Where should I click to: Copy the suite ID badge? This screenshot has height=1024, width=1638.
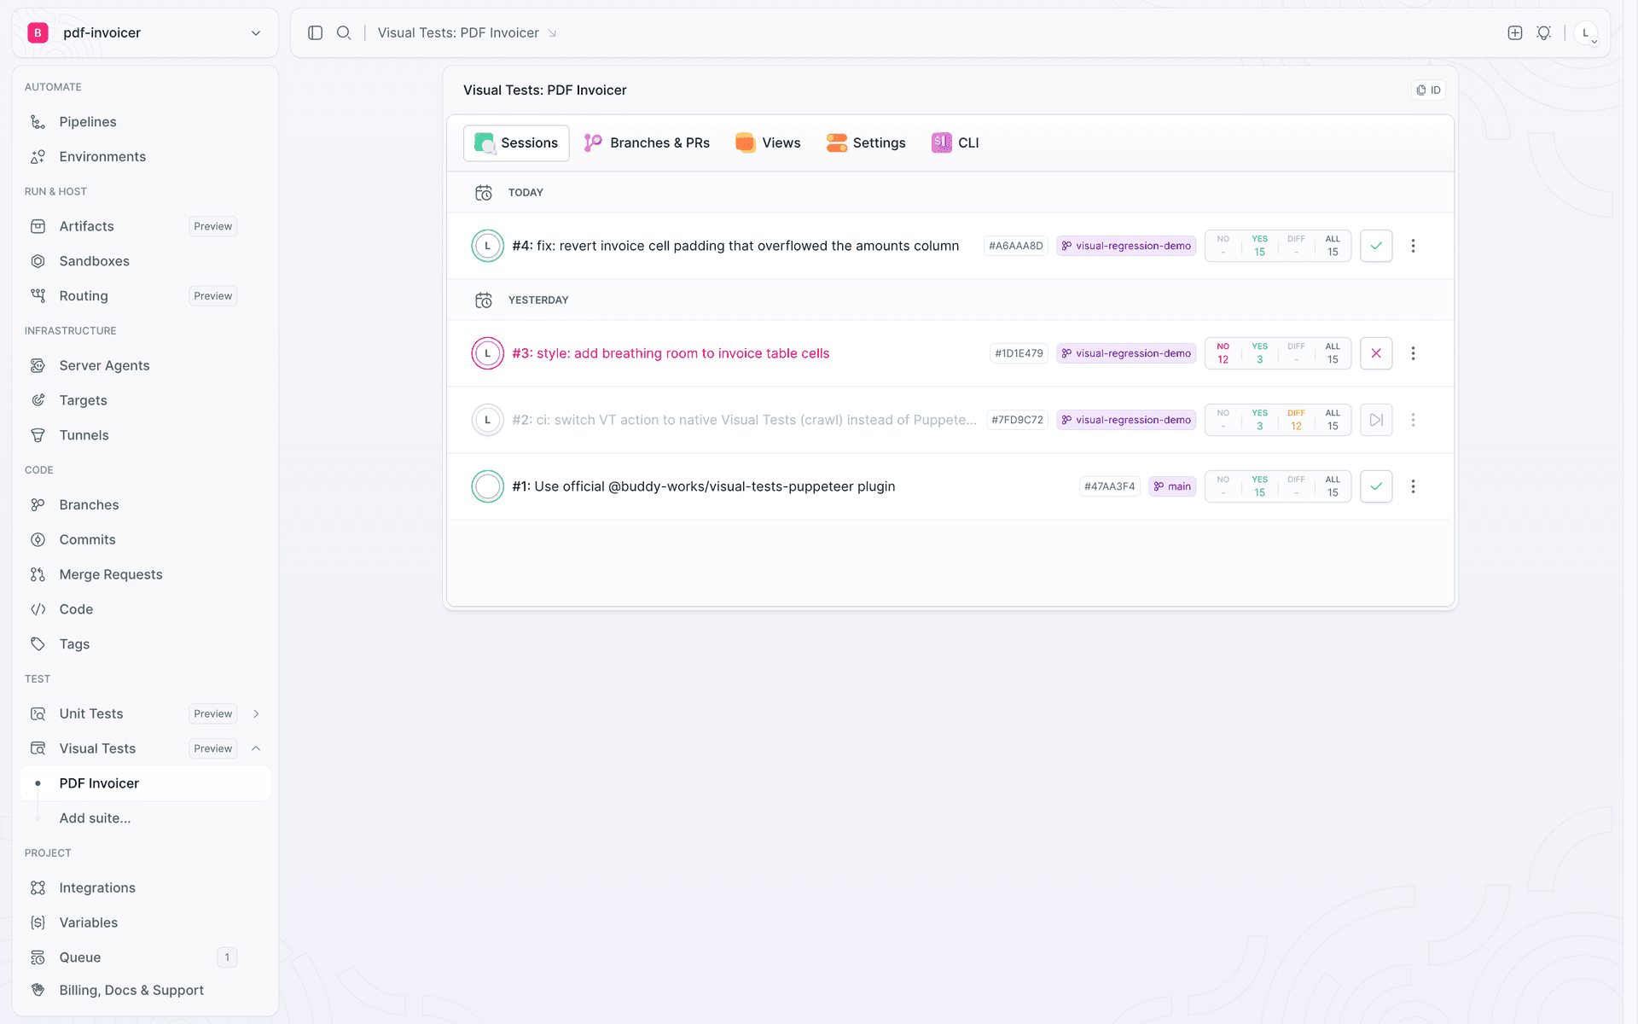1428,90
